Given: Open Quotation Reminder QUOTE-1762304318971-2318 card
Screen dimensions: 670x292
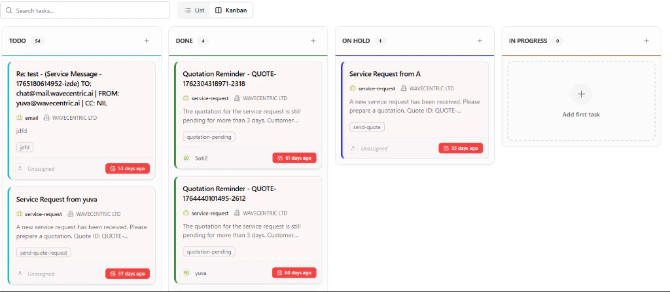Looking at the screenshot, I should 248,115.
